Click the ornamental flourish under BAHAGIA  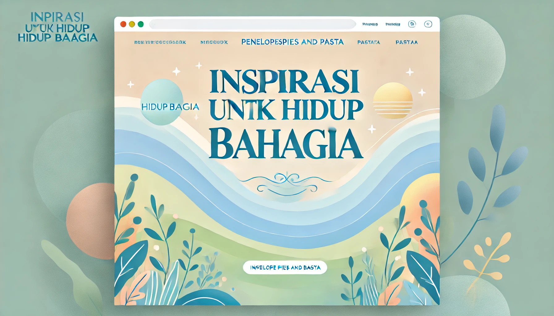287,184
